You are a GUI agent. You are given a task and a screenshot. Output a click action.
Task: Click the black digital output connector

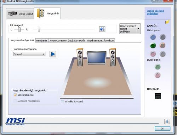(x=158, y=96)
